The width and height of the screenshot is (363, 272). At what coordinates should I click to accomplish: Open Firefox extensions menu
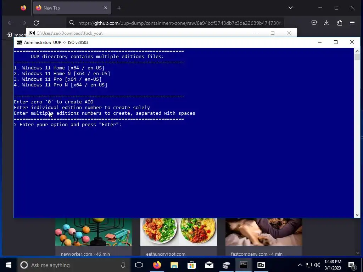340,23
